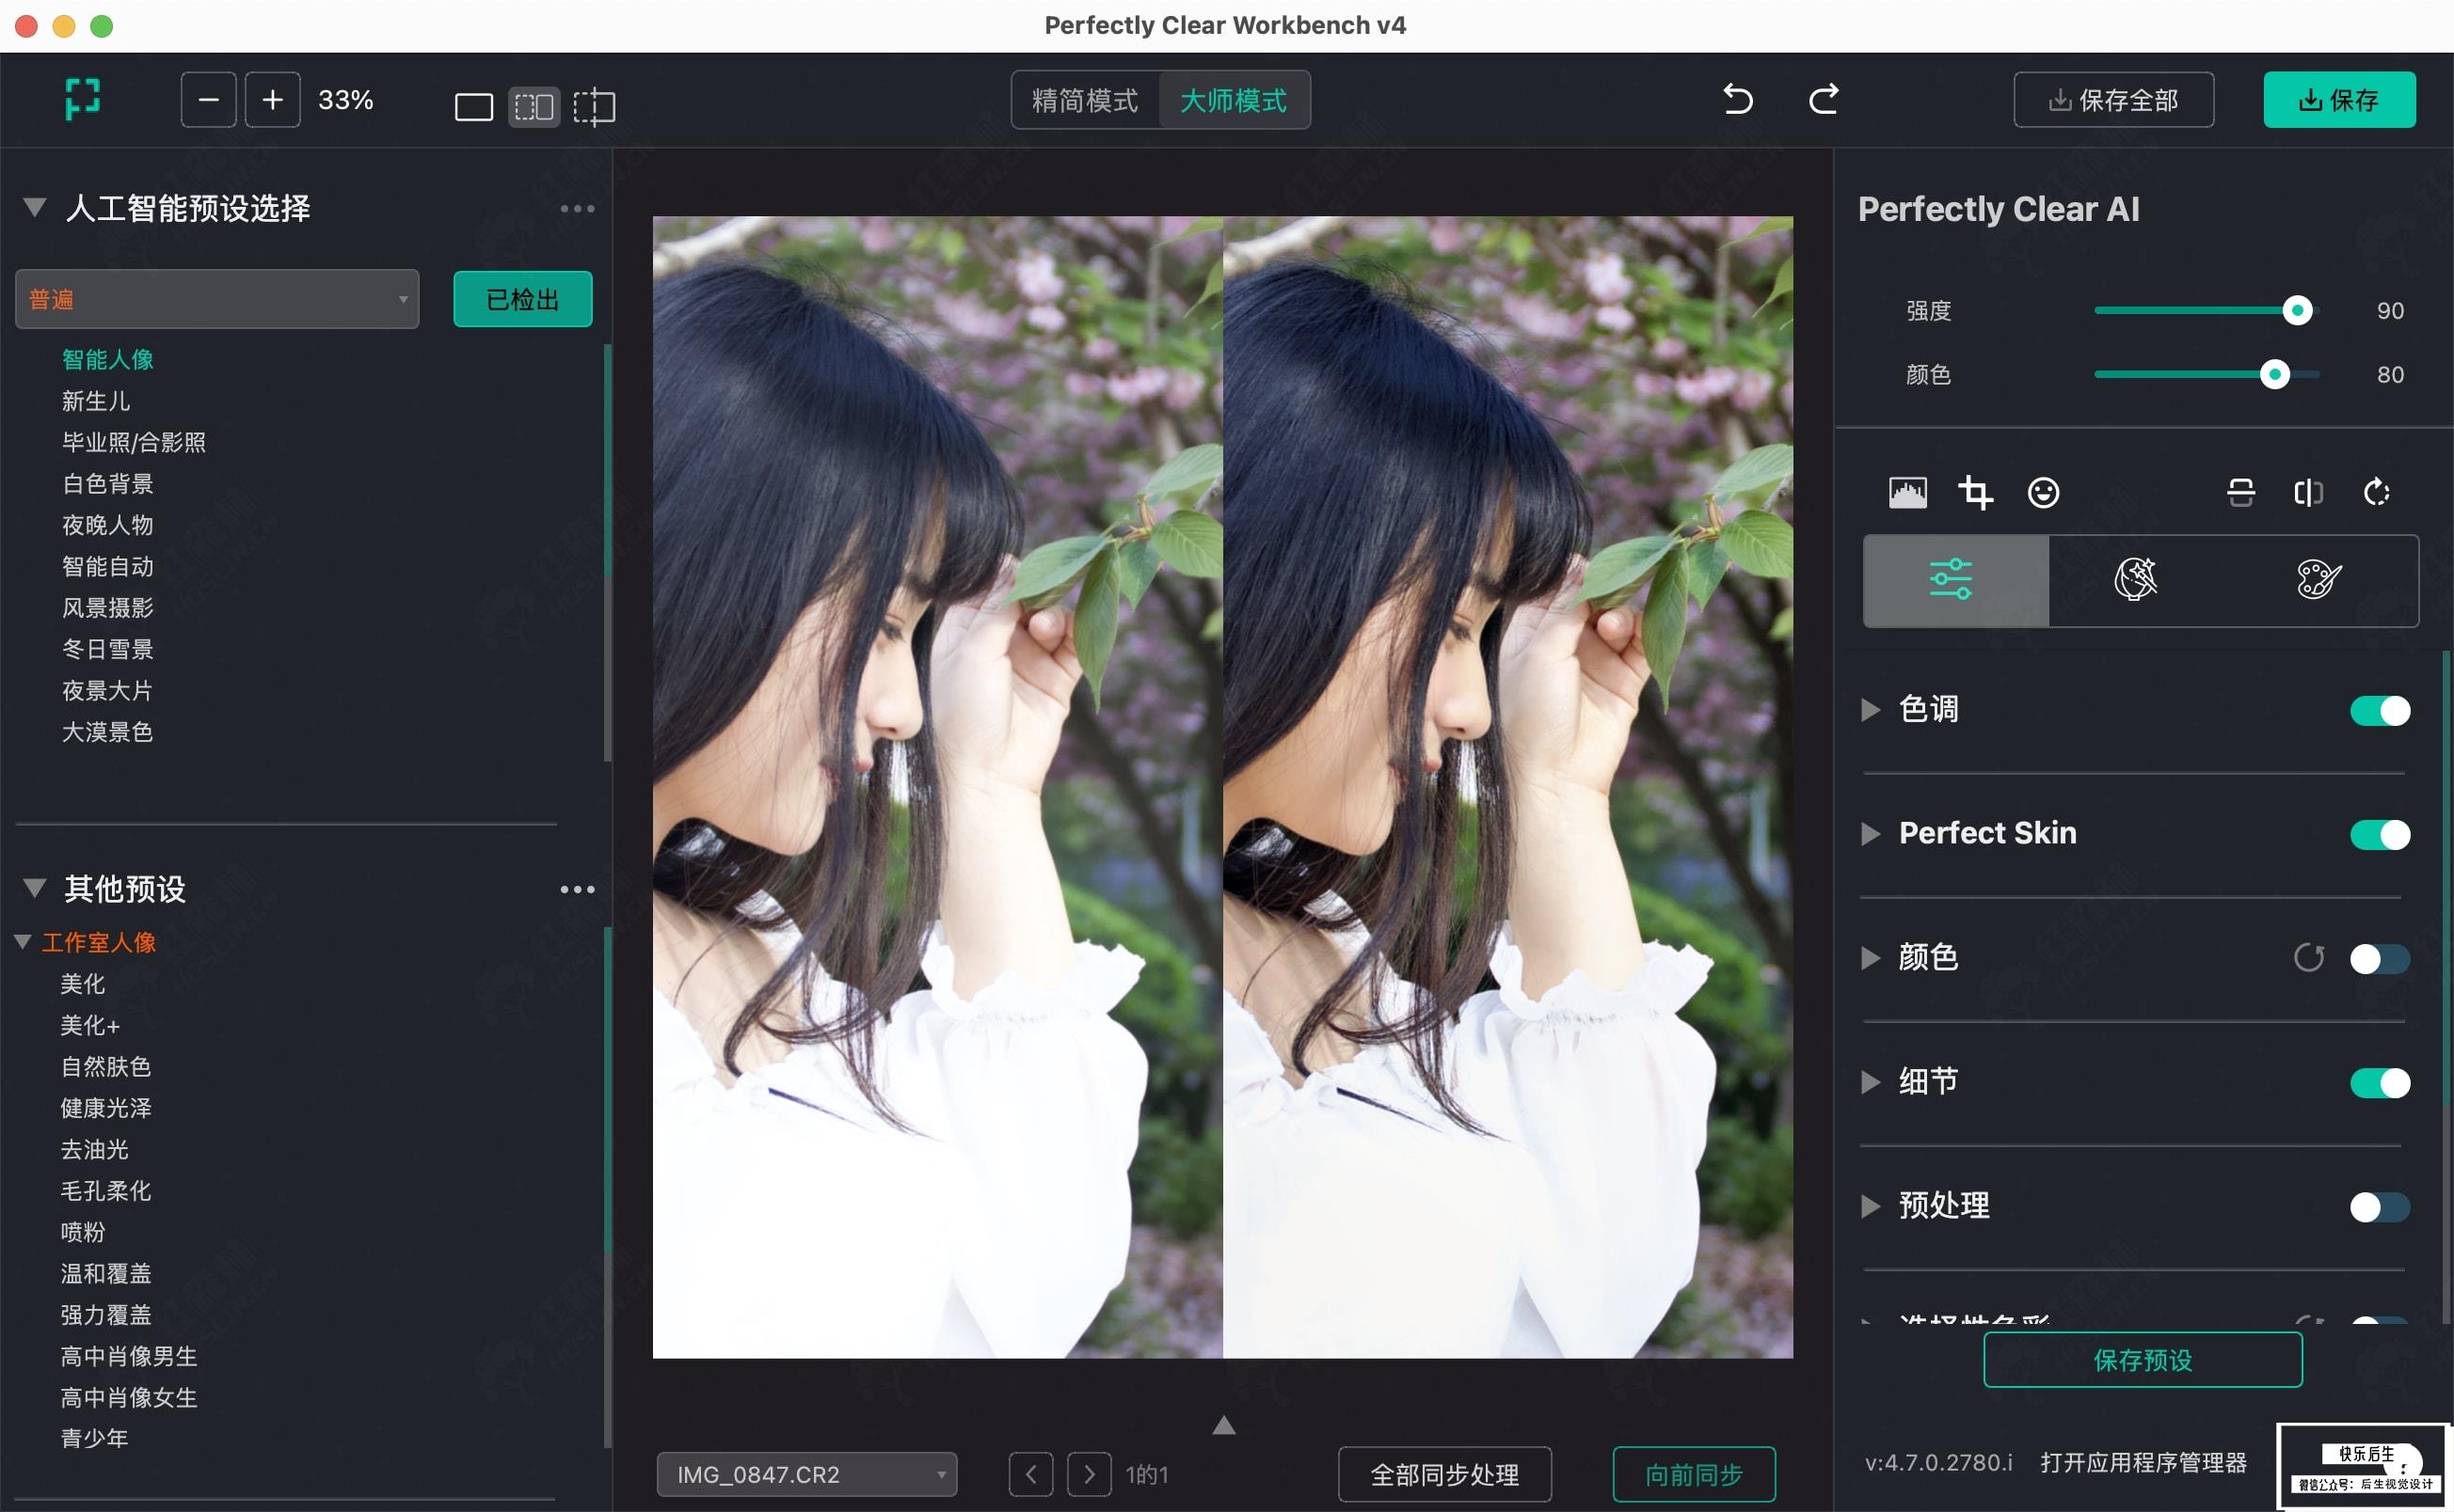2454x1512 pixels.
Task: Collapse the 工作室人像 preset group
Action: coord(23,942)
